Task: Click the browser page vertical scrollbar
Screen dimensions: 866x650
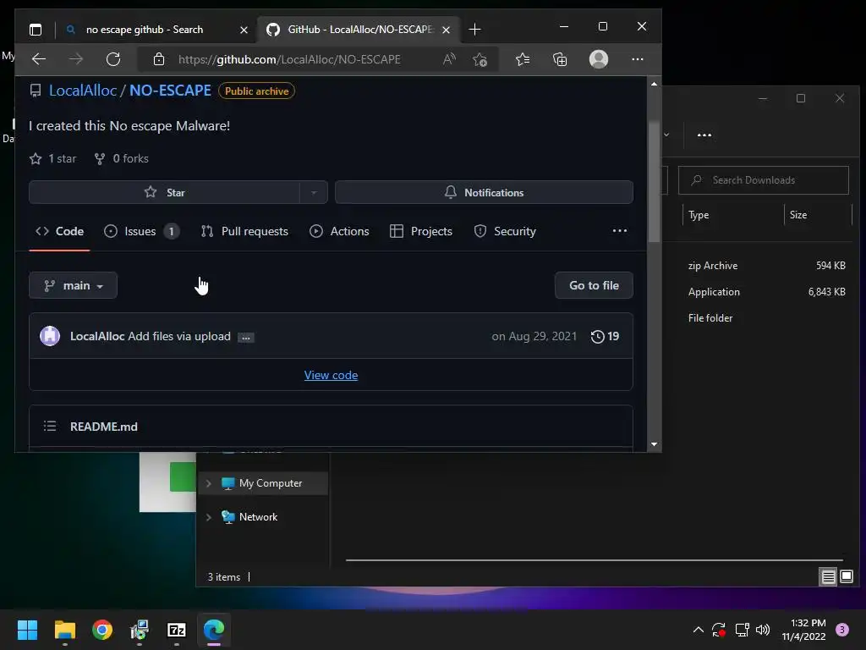Action: [654, 183]
